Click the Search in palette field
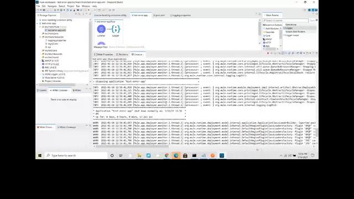 point(285,20)
